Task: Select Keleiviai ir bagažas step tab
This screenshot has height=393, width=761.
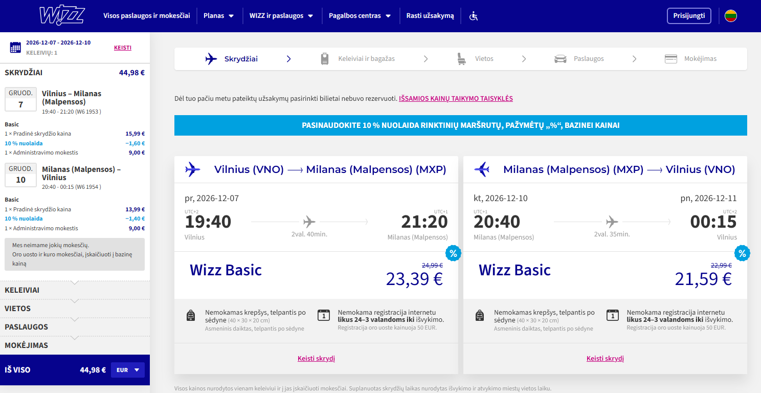Action: pyautogui.click(x=358, y=59)
